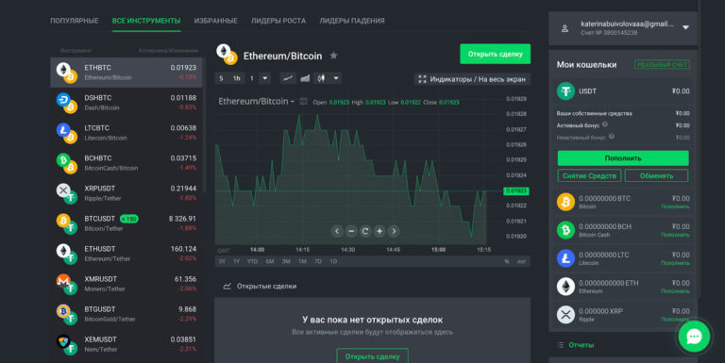
Task: Zoom out of the chart with the minus button
Action: (x=351, y=231)
